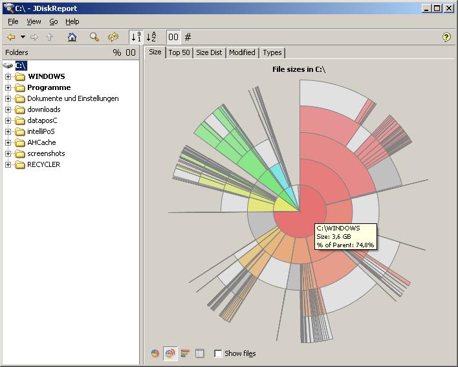The height and width of the screenshot is (367, 458).
Task: Open the File menu
Action: click(x=13, y=21)
